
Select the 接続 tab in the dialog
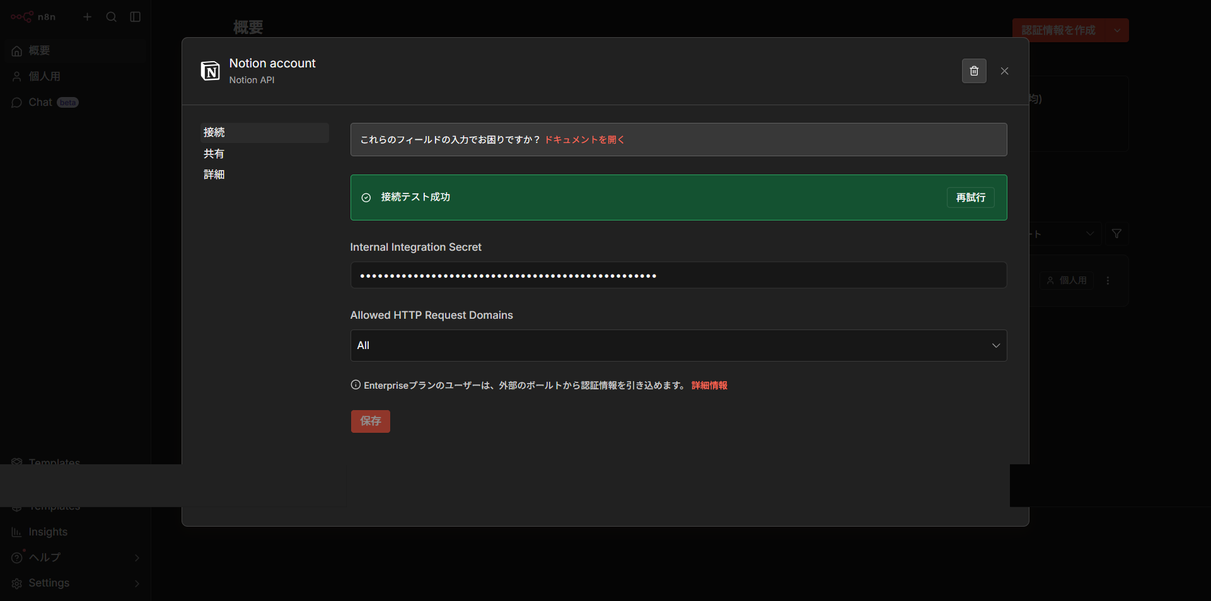pos(264,132)
